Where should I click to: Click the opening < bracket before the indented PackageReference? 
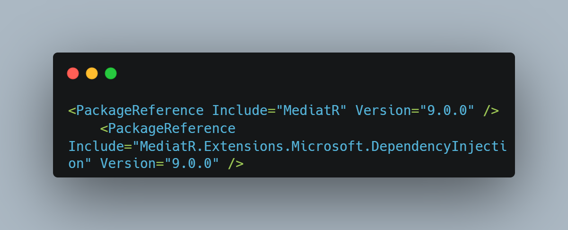104,129
